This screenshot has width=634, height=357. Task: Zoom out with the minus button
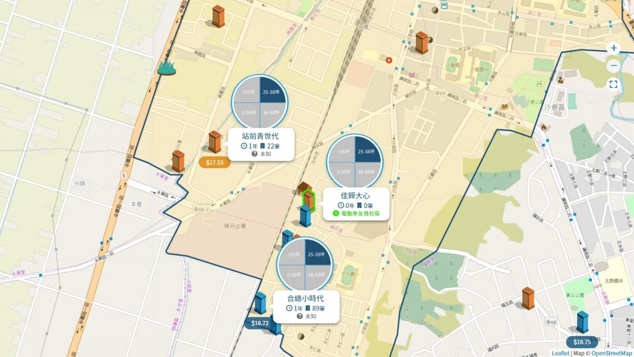[x=613, y=66]
